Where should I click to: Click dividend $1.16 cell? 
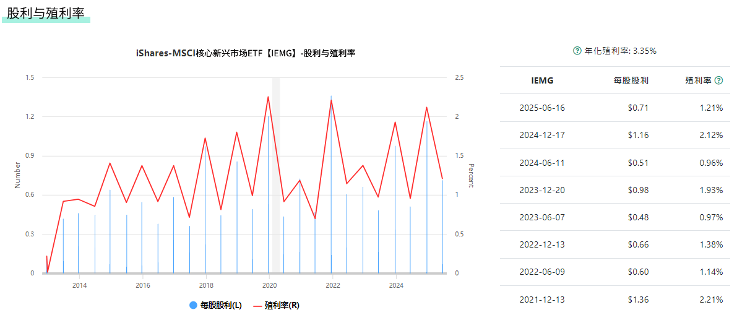point(638,136)
